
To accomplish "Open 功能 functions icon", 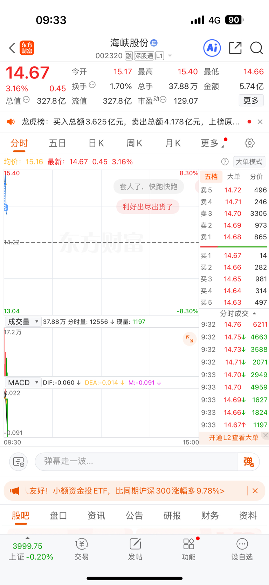I will tap(189, 549).
